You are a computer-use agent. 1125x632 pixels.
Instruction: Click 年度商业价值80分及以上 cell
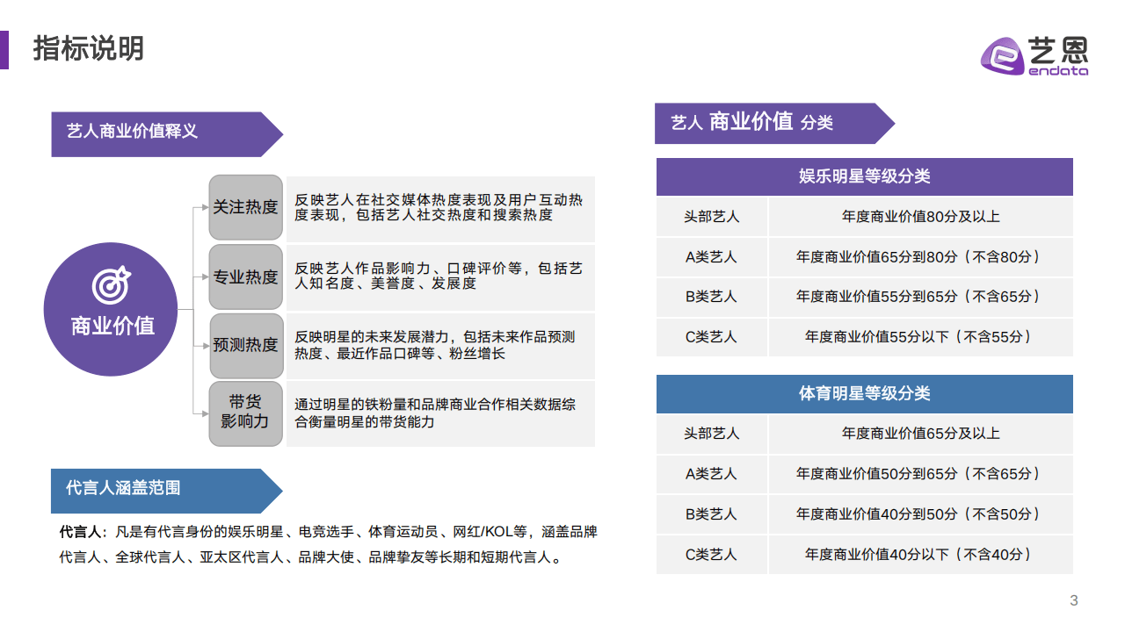pyautogui.click(x=921, y=217)
